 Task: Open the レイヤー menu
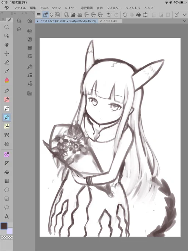[71, 8]
